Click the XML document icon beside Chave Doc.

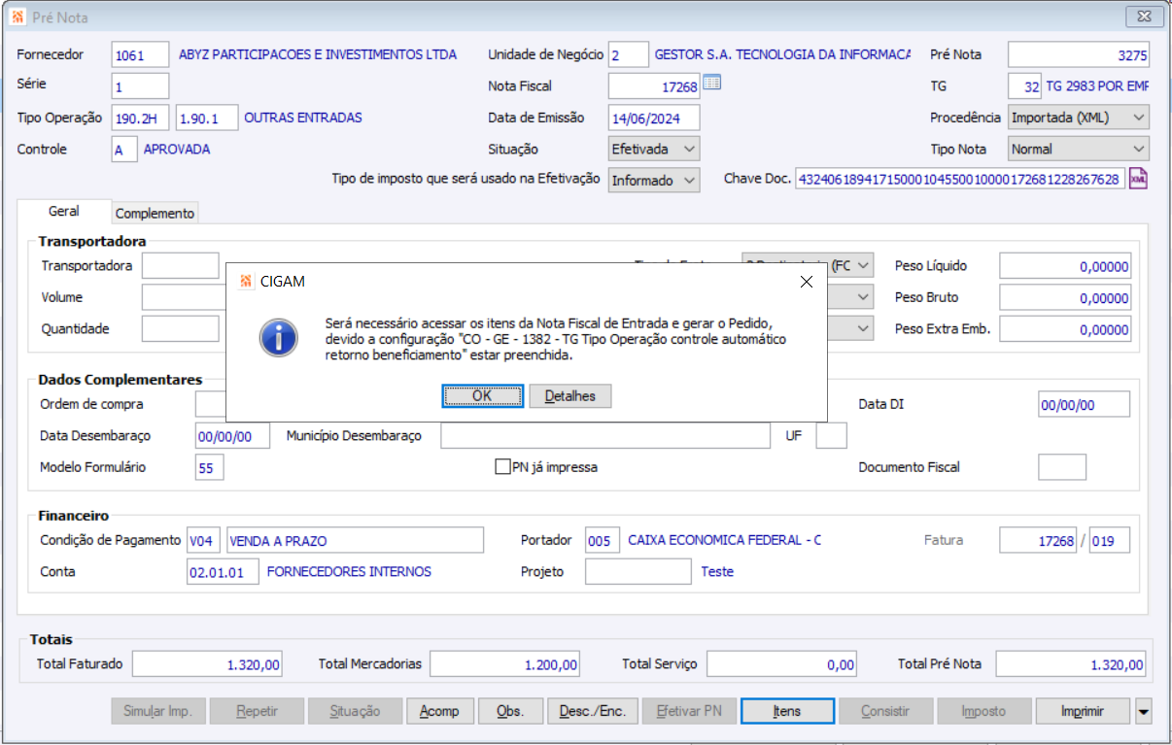(1138, 179)
